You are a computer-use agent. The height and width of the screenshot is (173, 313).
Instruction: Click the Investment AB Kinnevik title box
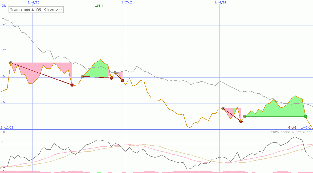(x=36, y=10)
